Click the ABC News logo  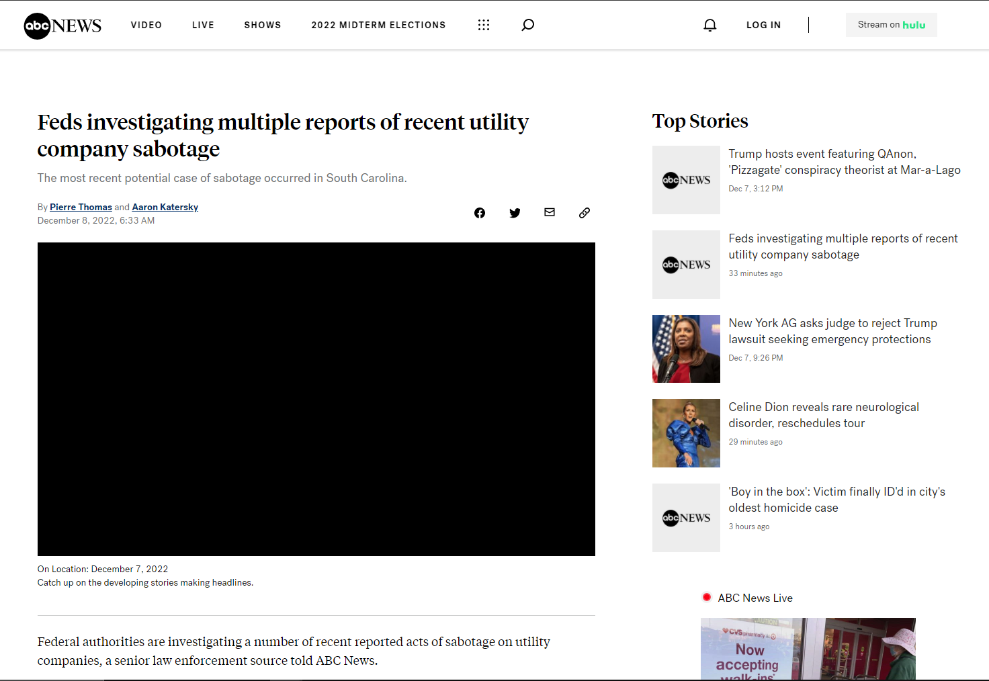(62, 26)
